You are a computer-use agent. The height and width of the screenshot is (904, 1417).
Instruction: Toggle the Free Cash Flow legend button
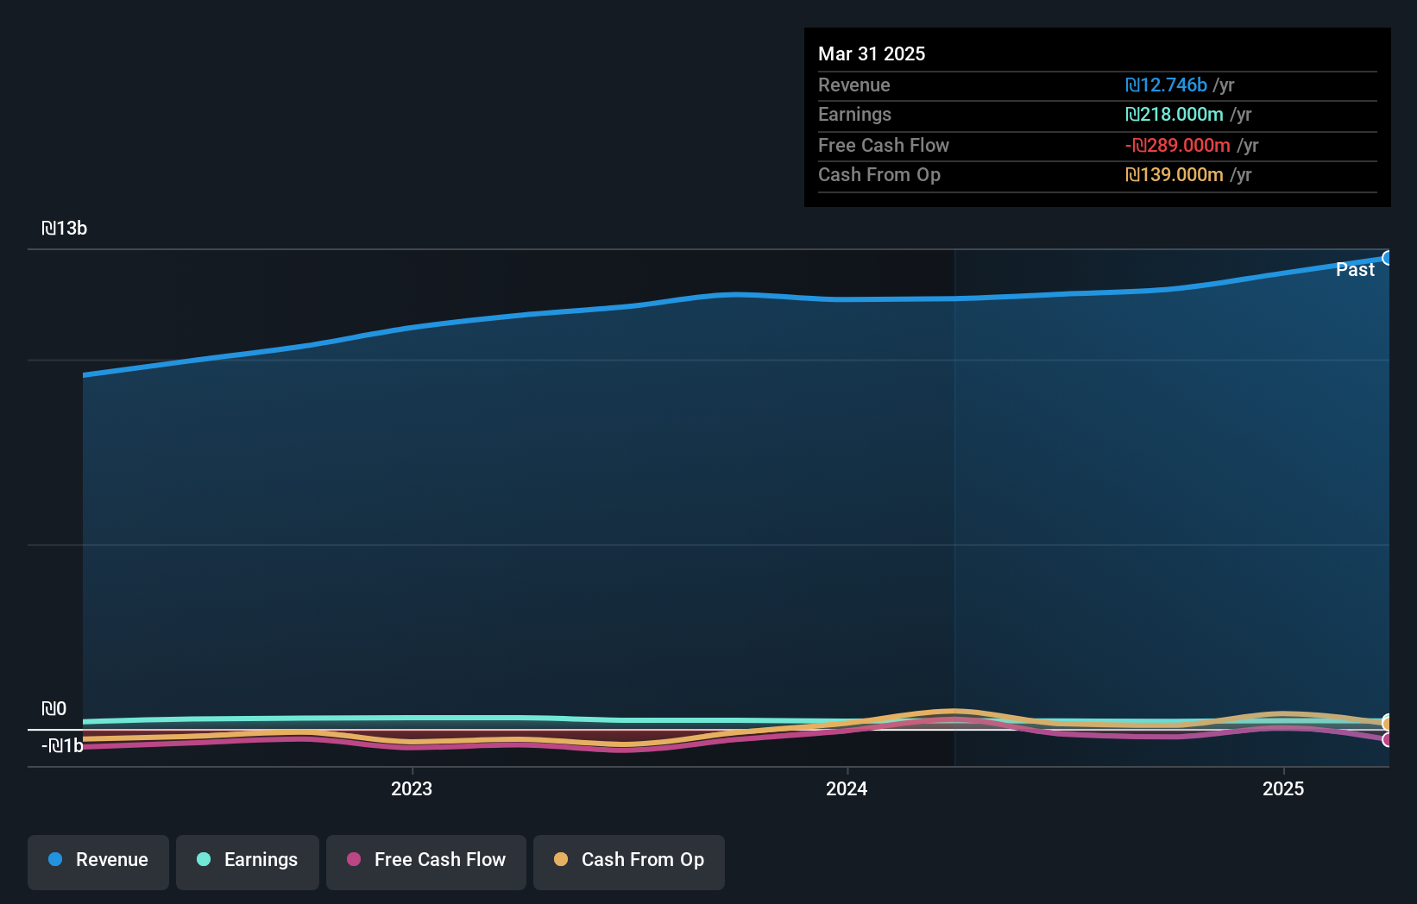pos(426,862)
